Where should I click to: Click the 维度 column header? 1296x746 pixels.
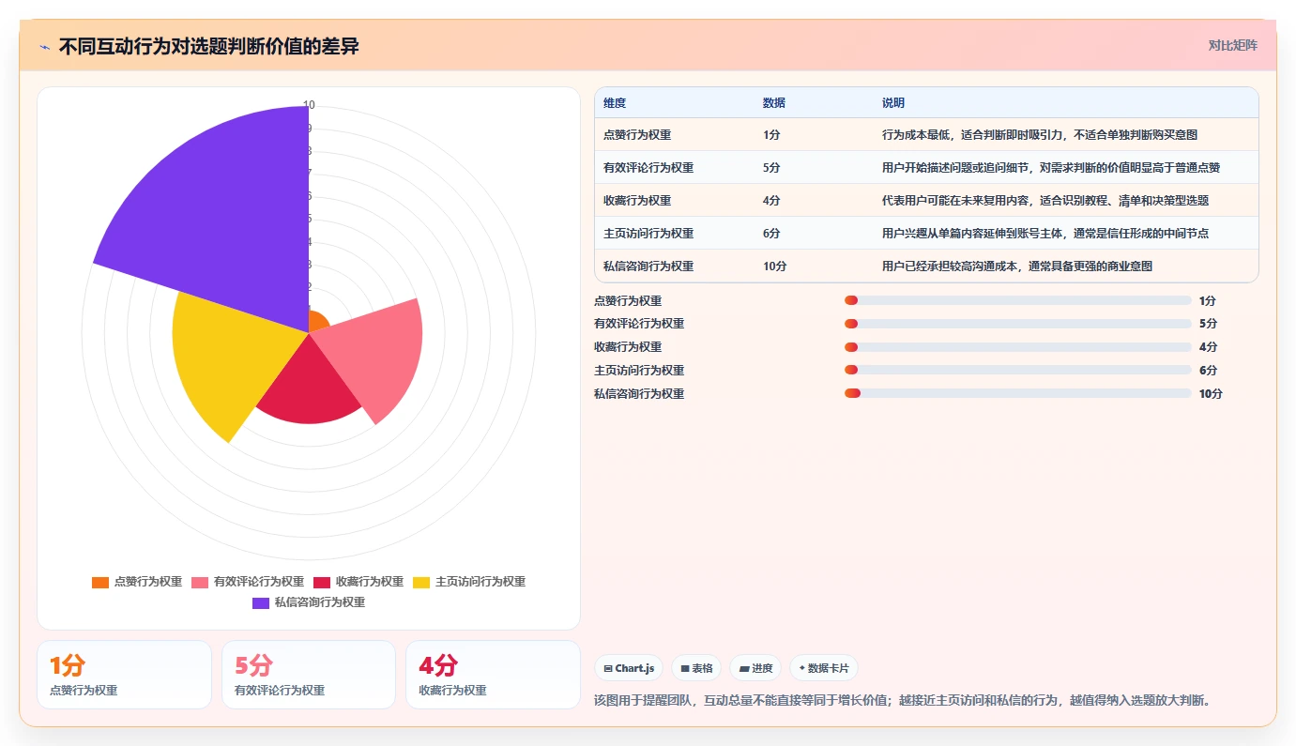[615, 102]
